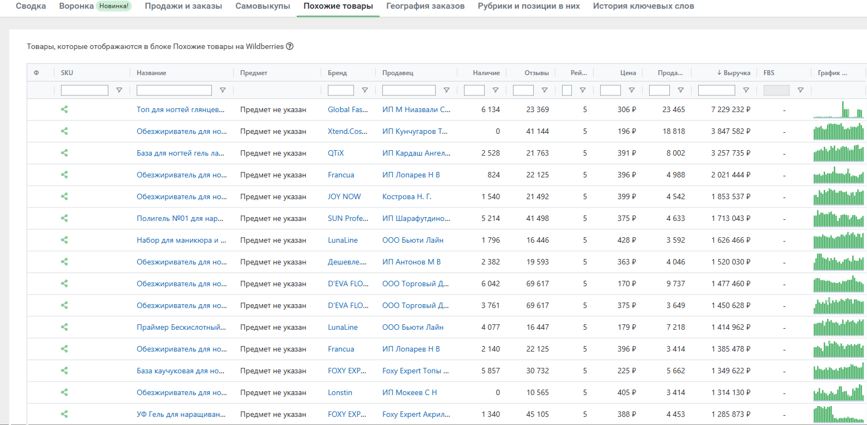Viewport: 867px width, 425px height.
Task: Click share icon in JOY NOW row
Action: (64, 196)
